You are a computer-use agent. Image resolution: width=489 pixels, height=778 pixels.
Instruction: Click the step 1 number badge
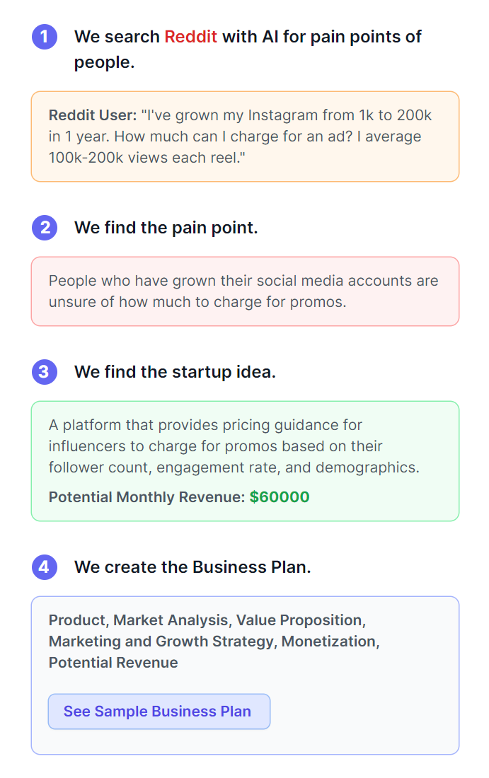[44, 37]
